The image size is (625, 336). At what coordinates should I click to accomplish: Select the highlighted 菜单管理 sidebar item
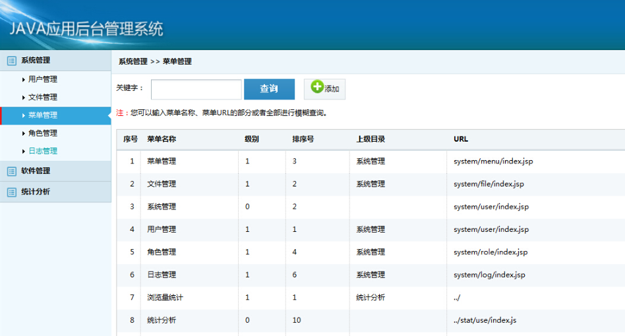(x=43, y=115)
